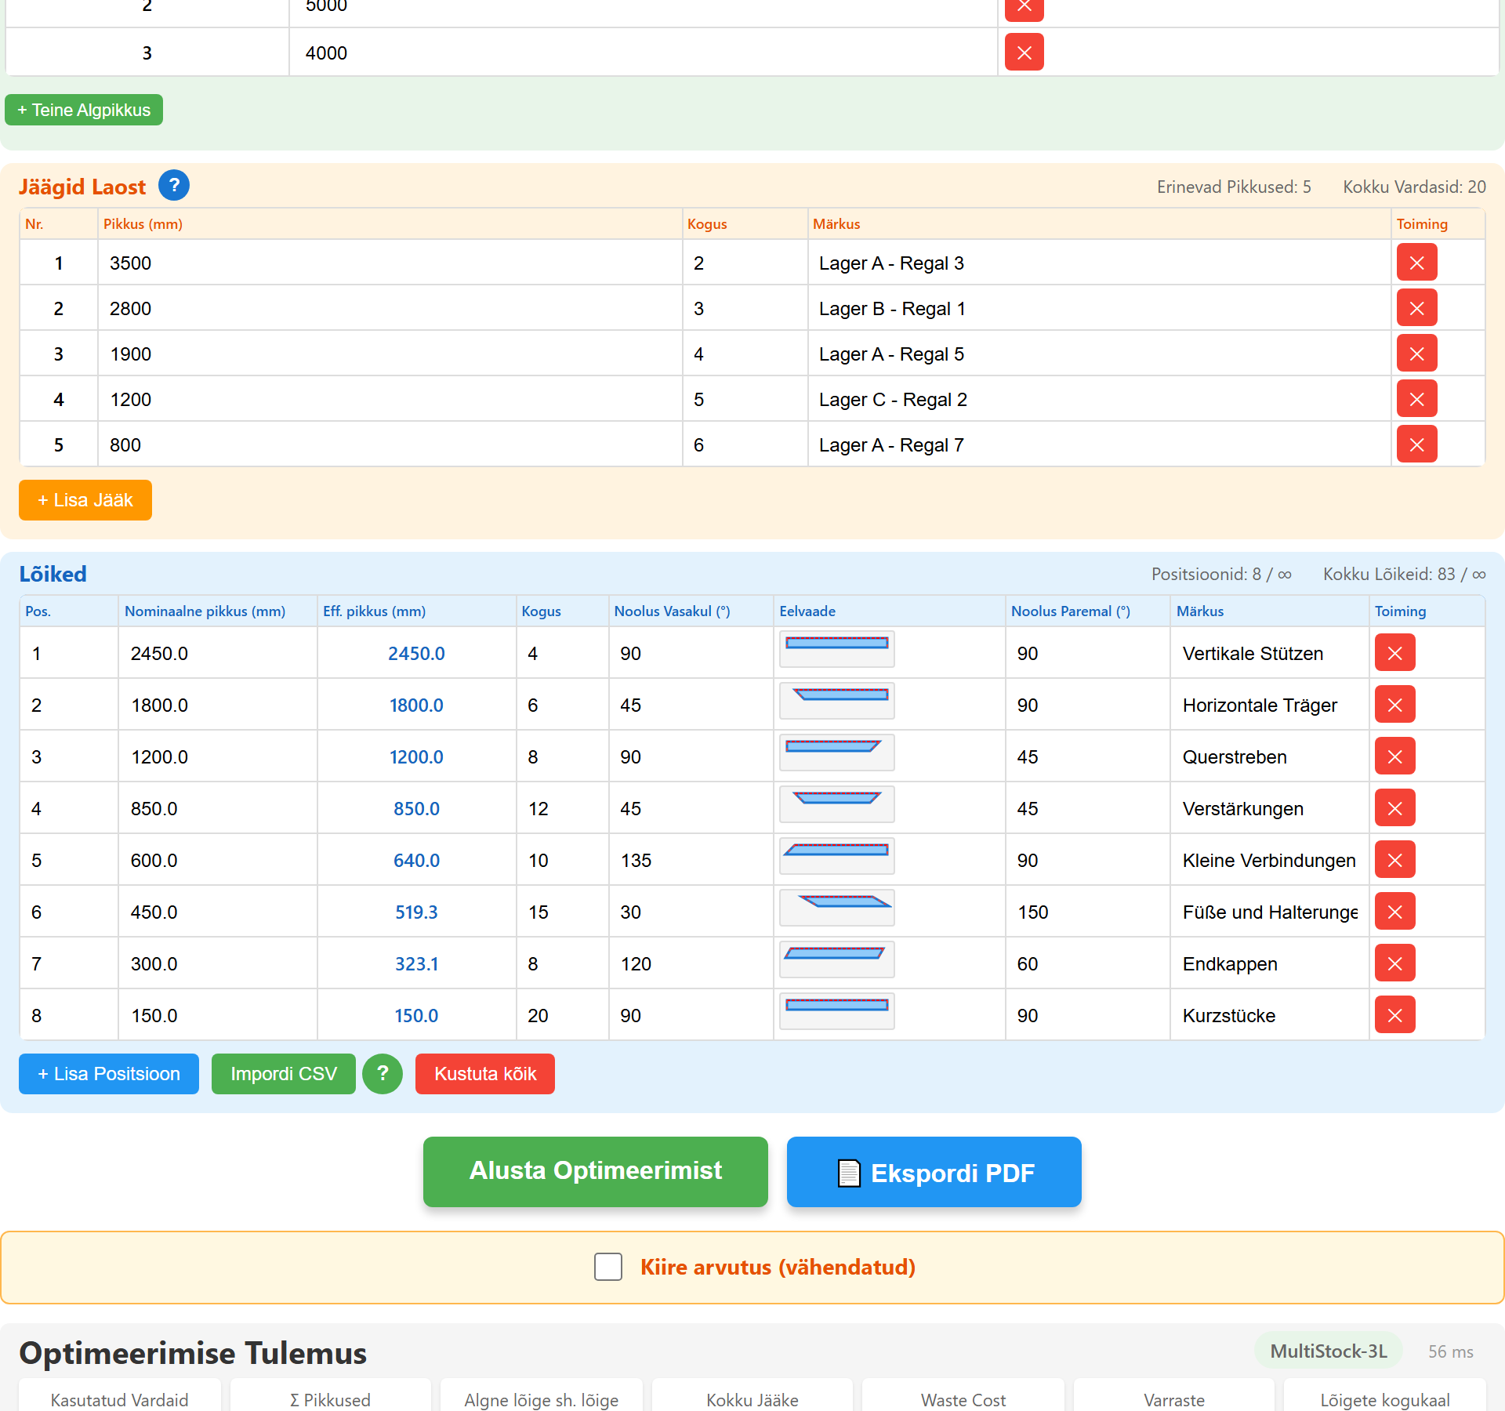Start optimization with Alusta Optimeerimist
The image size is (1505, 1411).
tap(596, 1171)
